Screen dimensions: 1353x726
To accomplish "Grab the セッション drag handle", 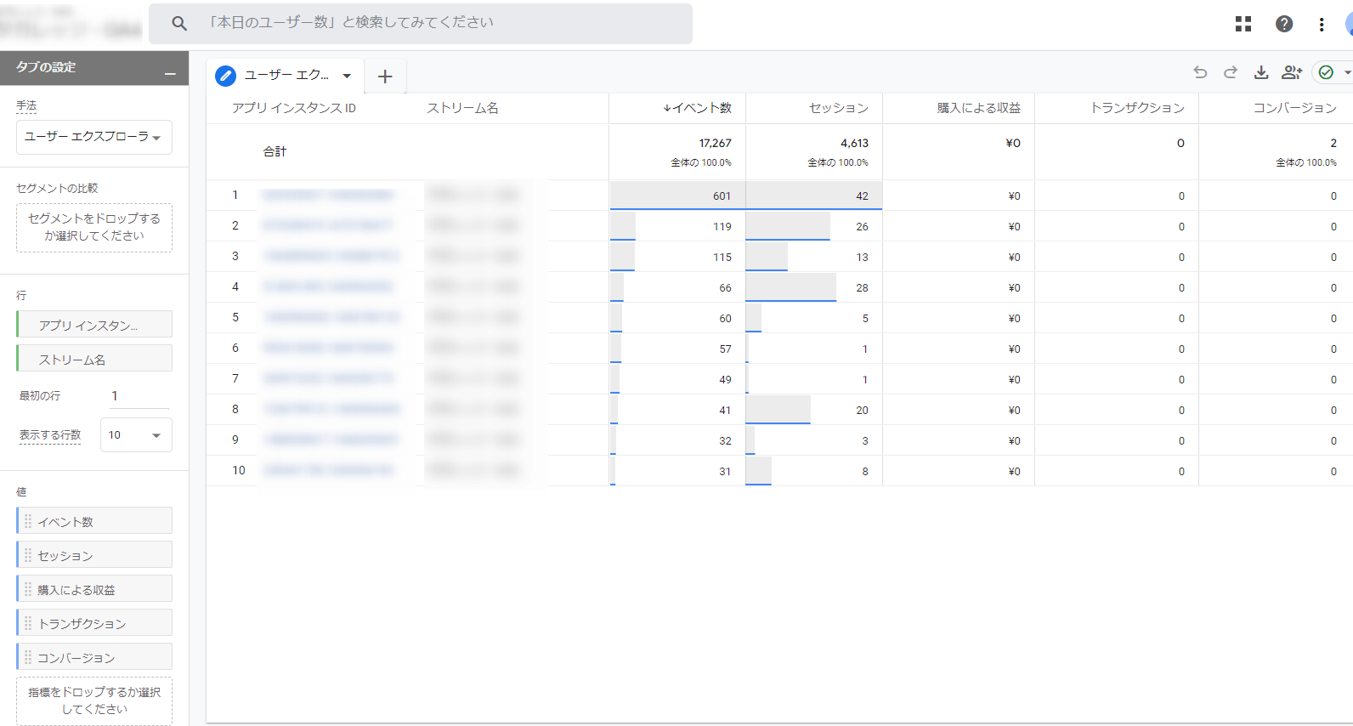I will (28, 555).
